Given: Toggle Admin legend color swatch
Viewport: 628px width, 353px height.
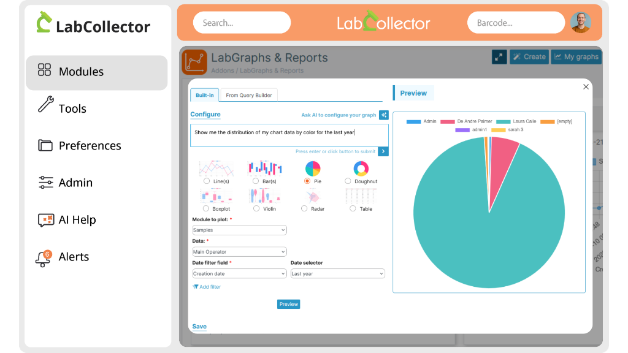Looking at the screenshot, I should [x=413, y=122].
